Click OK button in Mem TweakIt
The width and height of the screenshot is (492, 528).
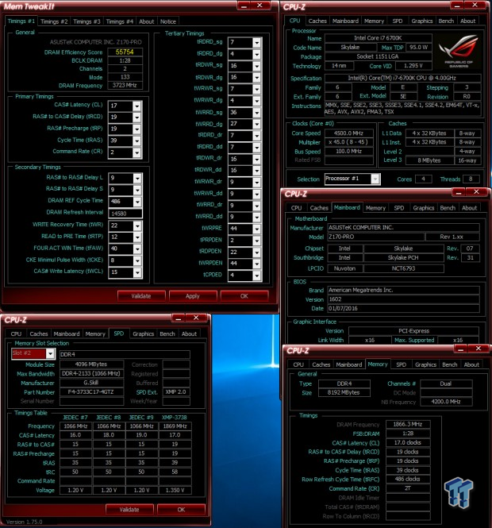click(244, 296)
